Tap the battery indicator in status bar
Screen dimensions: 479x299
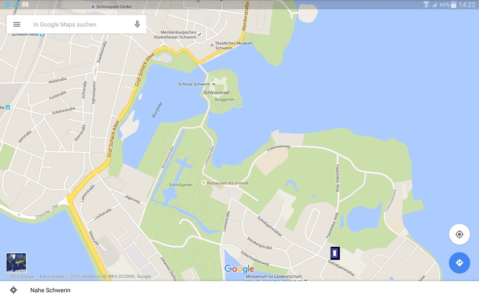point(453,5)
